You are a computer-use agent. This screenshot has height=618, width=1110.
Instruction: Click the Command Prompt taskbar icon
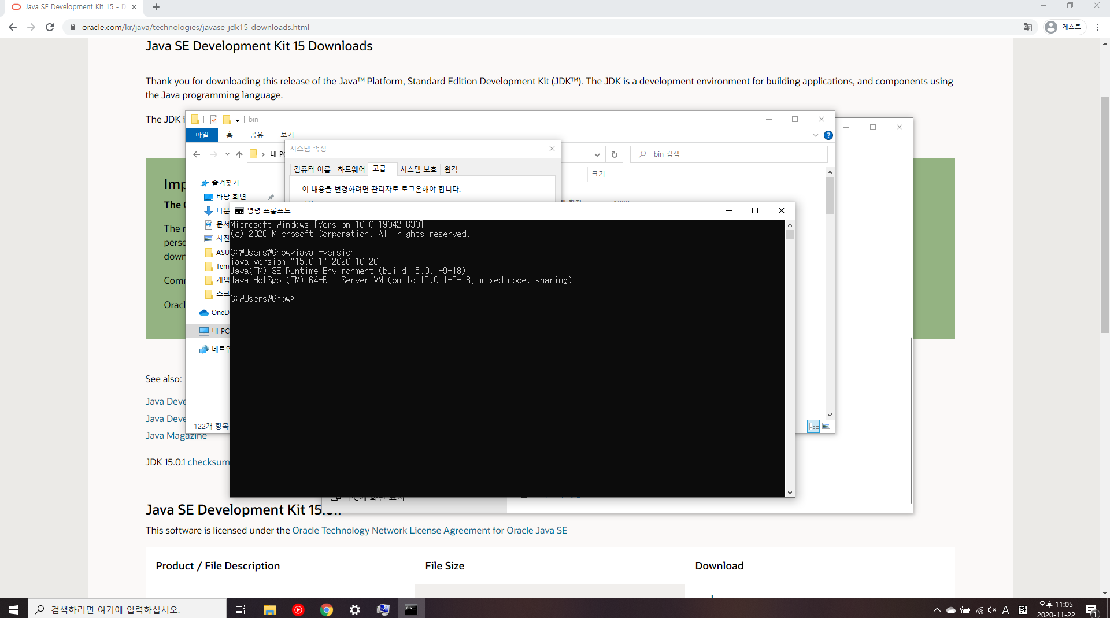click(x=411, y=609)
